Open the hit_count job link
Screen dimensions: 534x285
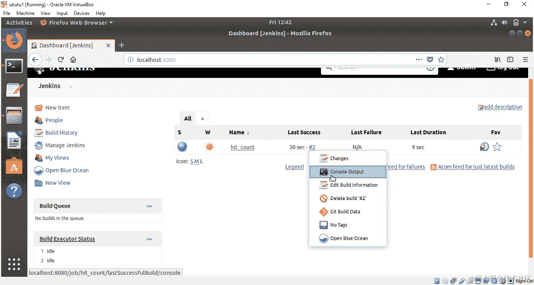(243, 147)
